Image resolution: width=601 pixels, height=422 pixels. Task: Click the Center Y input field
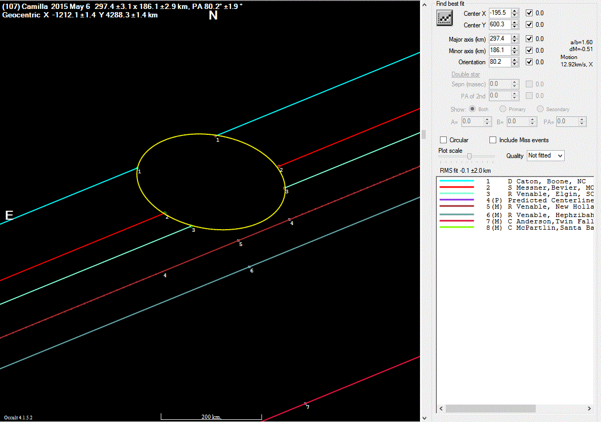500,25
